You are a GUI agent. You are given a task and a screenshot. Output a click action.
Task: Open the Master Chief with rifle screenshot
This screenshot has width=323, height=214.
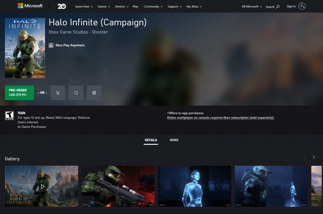point(118,186)
